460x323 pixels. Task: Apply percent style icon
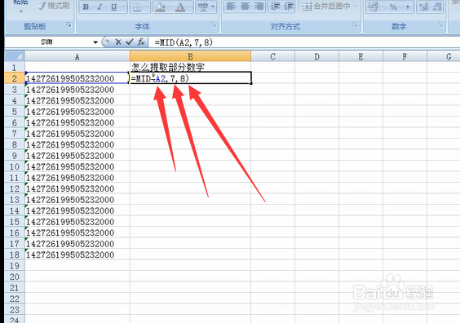pos(393,7)
